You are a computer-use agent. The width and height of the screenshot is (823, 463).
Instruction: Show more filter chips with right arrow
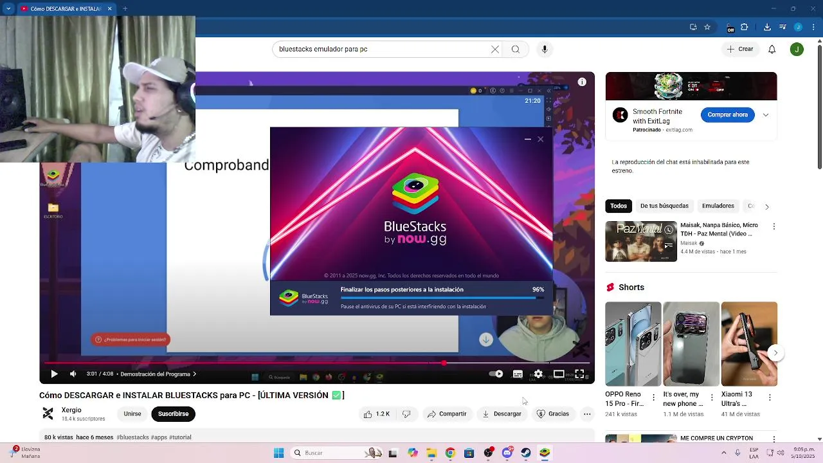pos(766,206)
